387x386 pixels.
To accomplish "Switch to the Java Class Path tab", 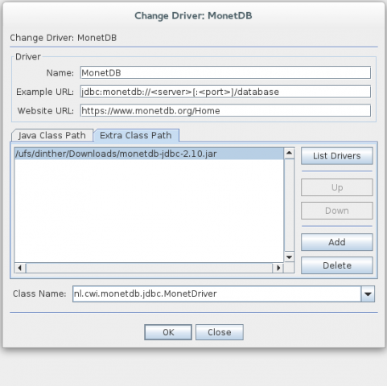I will (52, 135).
